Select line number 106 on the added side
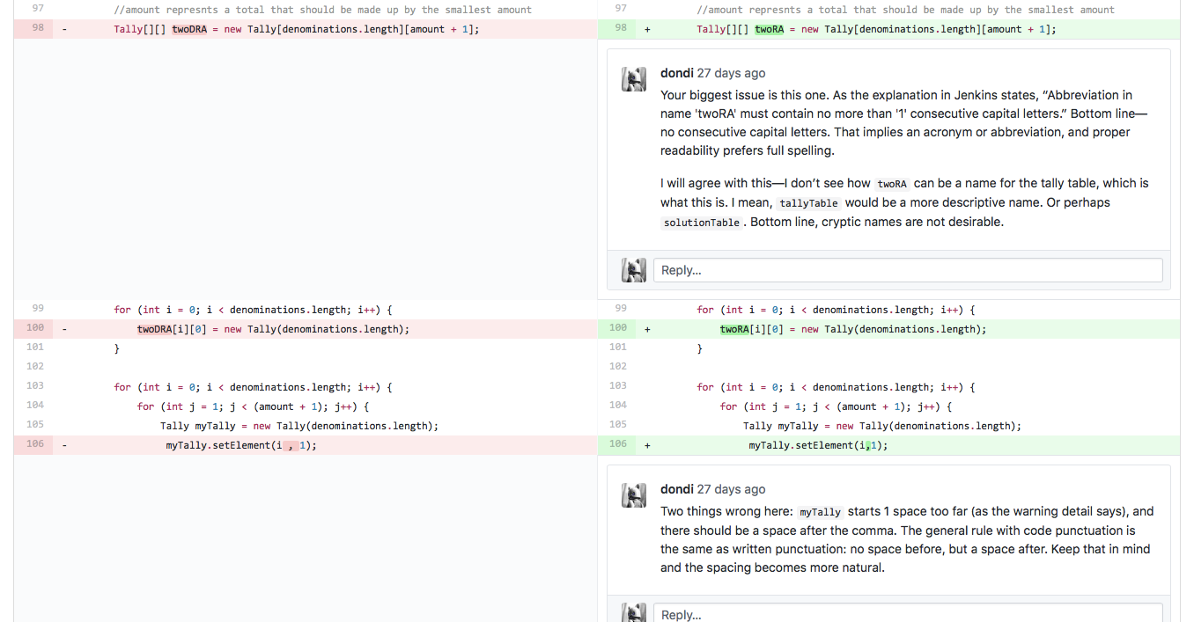 click(x=618, y=444)
